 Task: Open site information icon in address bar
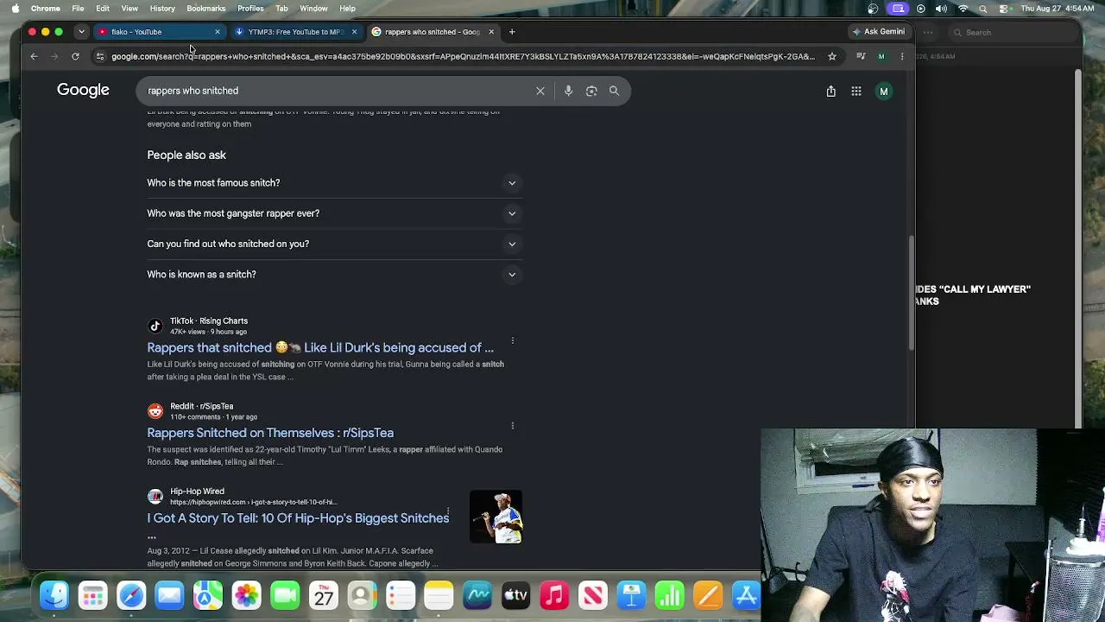[100, 56]
